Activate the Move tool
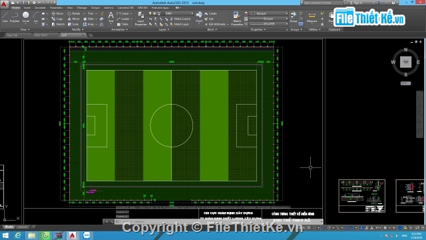Image resolution: width=426 pixels, height=240 pixels. click(x=58, y=13)
